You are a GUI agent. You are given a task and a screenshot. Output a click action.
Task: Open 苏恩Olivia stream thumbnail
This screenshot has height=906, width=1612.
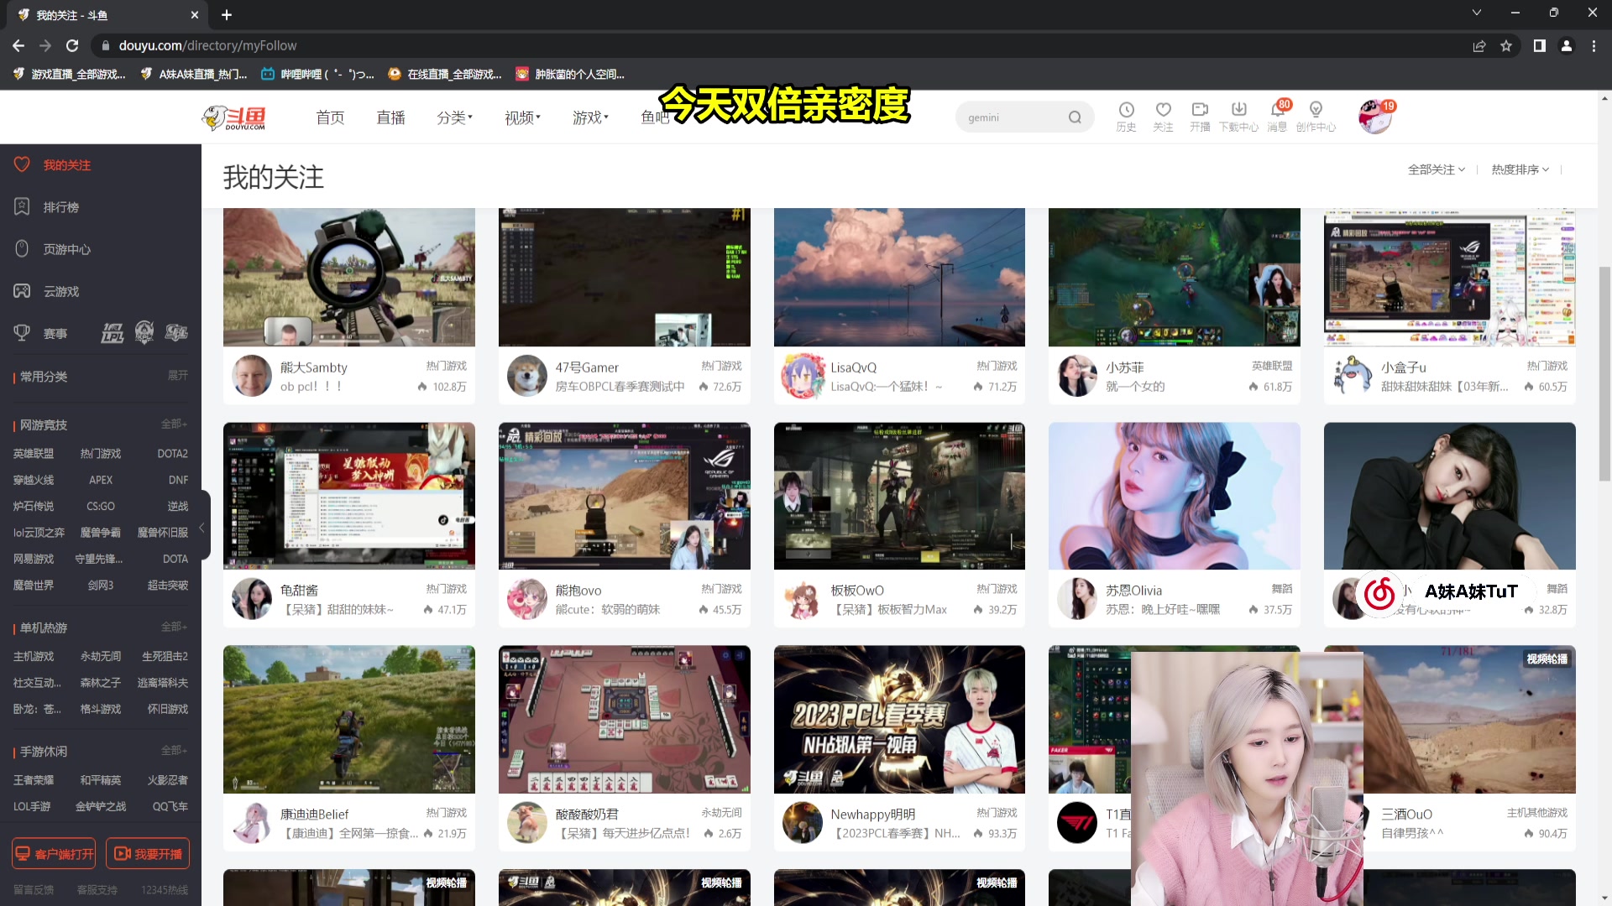click(1174, 496)
